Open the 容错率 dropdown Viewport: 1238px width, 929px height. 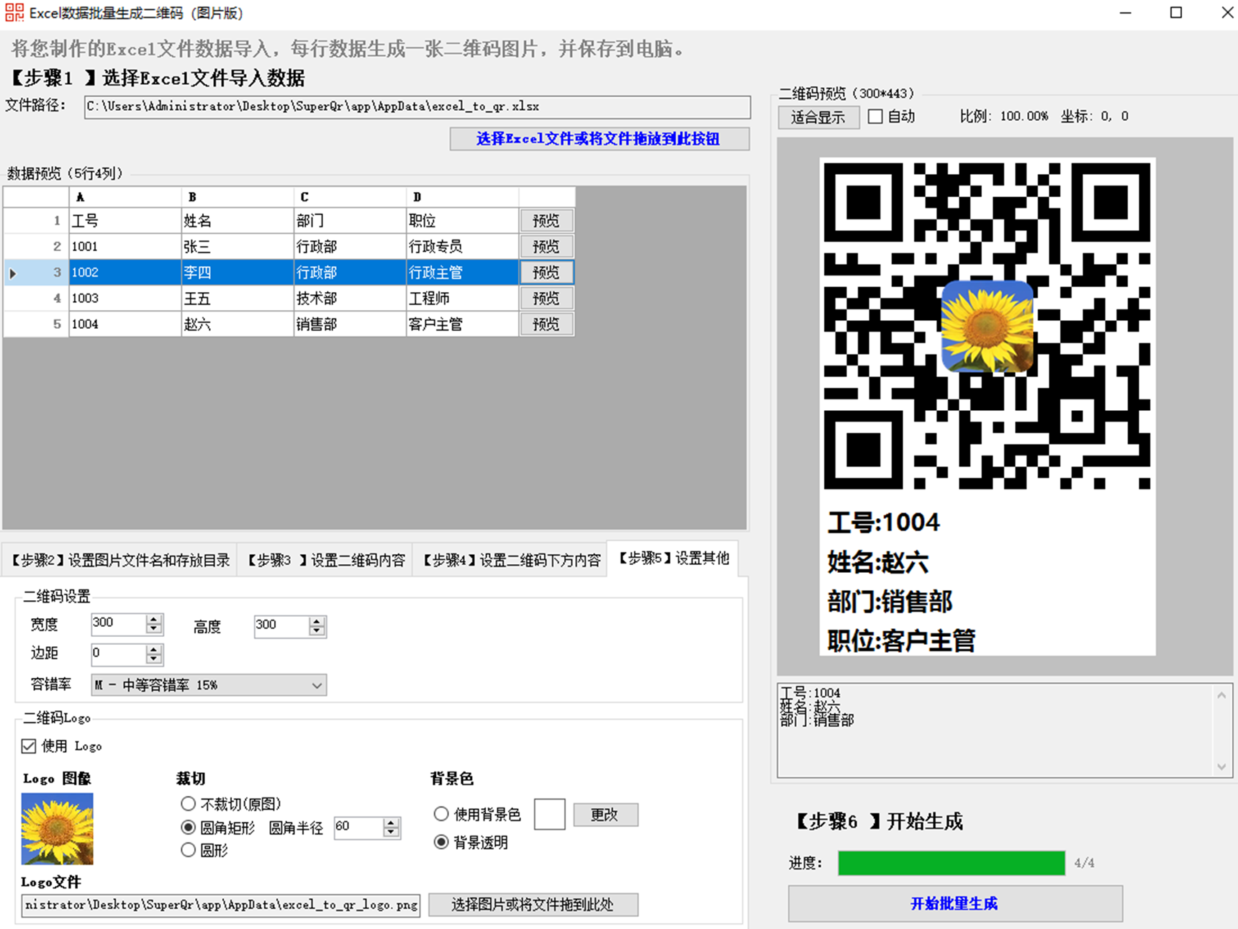tap(209, 685)
